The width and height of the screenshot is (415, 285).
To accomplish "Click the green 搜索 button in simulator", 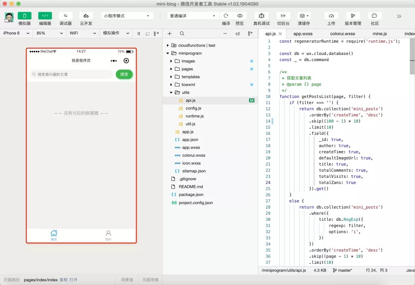I will coord(124,75).
